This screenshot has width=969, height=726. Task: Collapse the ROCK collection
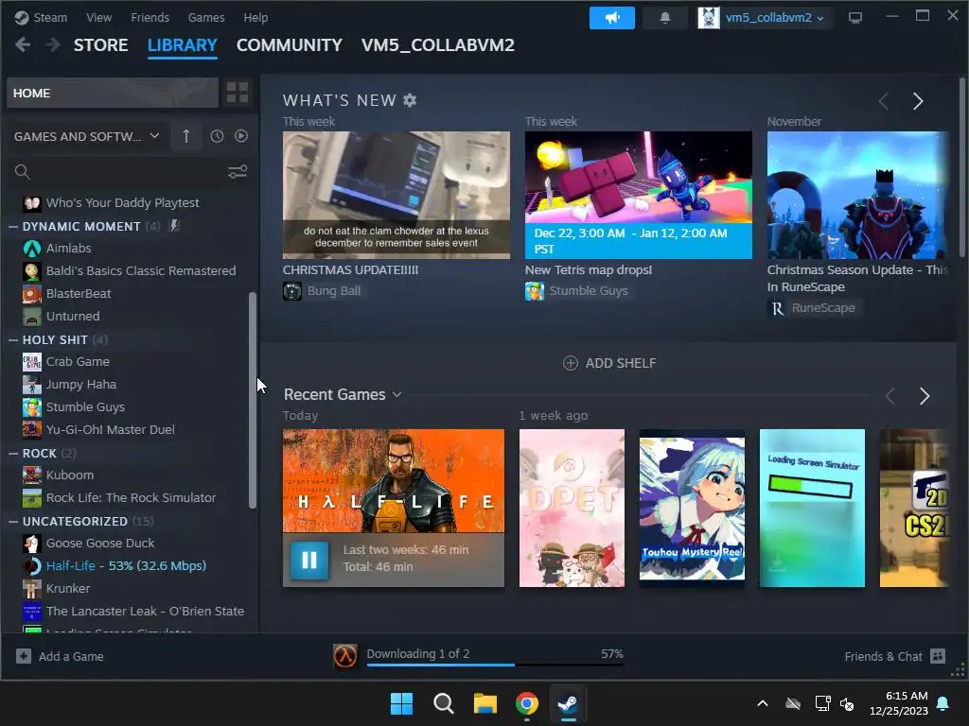[x=13, y=453]
